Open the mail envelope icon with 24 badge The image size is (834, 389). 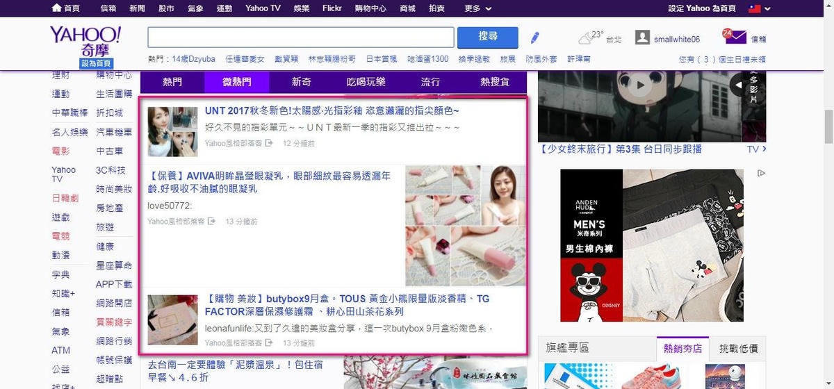click(x=734, y=38)
